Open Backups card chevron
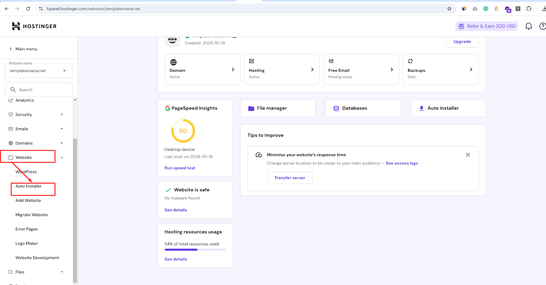 471,70
